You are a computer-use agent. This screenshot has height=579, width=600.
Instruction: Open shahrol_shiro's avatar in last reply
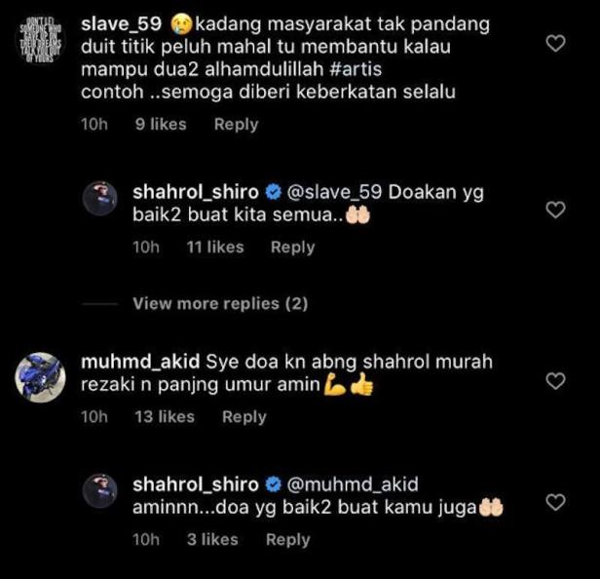tap(100, 491)
